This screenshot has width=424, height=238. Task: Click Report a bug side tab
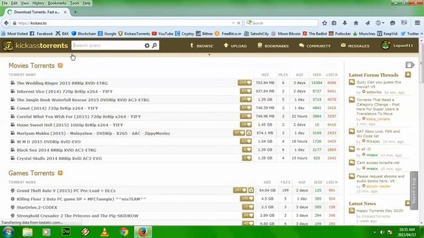click(x=414, y=190)
